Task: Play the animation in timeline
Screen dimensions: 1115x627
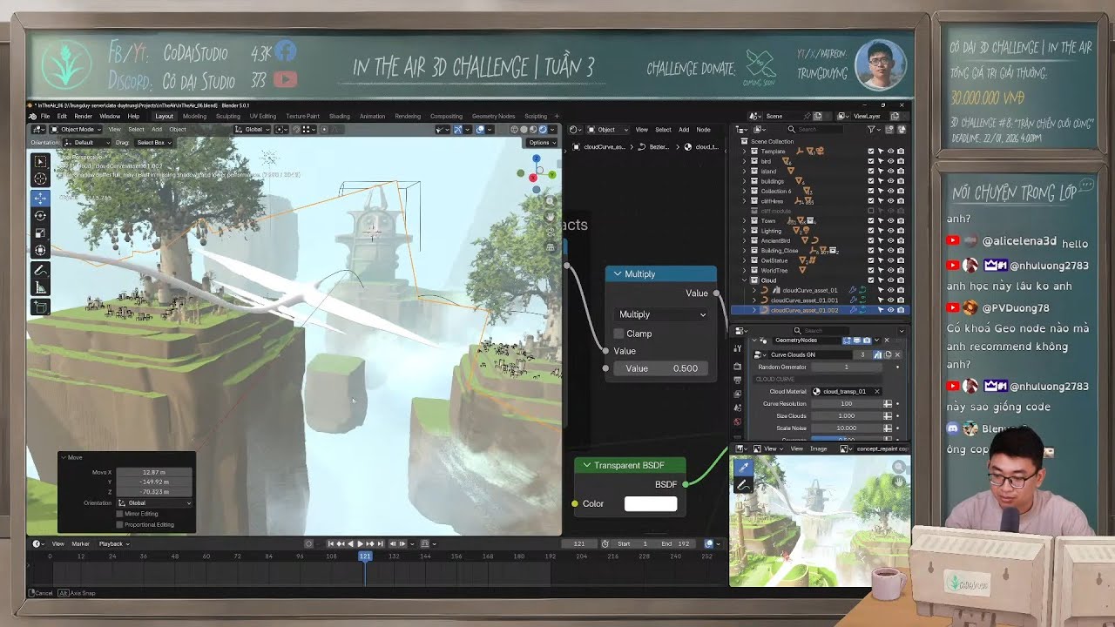Action: point(361,543)
